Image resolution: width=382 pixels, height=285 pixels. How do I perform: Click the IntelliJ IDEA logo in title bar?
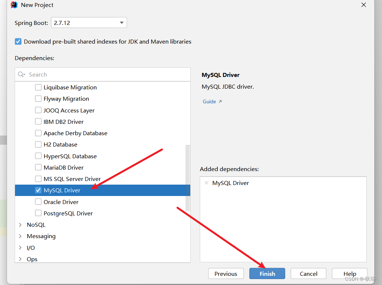(x=14, y=5)
